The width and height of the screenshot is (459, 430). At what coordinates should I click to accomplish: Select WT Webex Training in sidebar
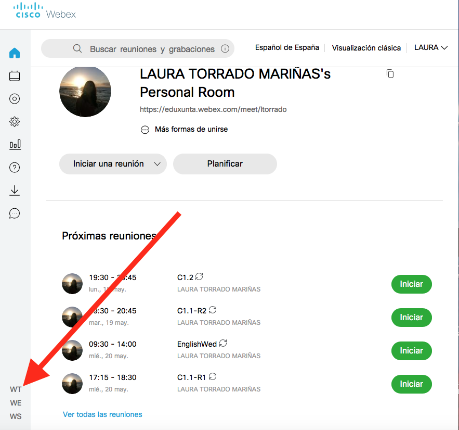(16, 389)
